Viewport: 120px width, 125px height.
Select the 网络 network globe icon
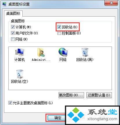[63, 52]
